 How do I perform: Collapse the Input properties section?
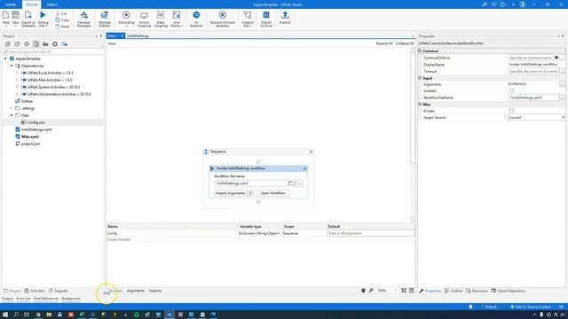click(420, 78)
